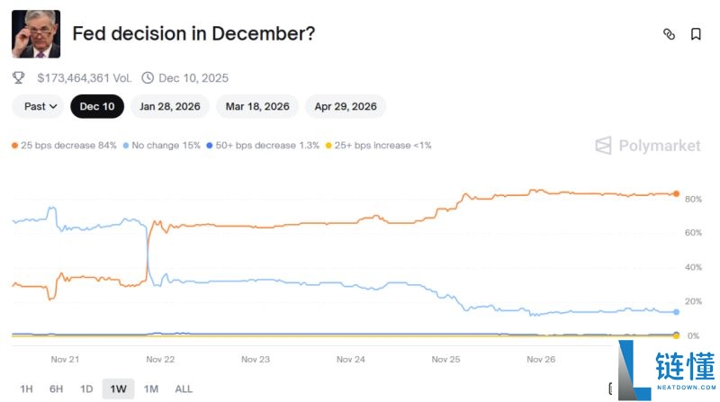Open the Past dropdown
The height and width of the screenshot is (402, 720).
click(x=40, y=106)
